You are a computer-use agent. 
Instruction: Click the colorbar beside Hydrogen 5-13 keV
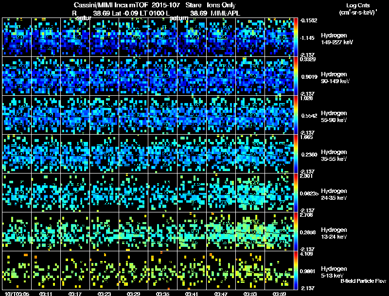click(296, 270)
